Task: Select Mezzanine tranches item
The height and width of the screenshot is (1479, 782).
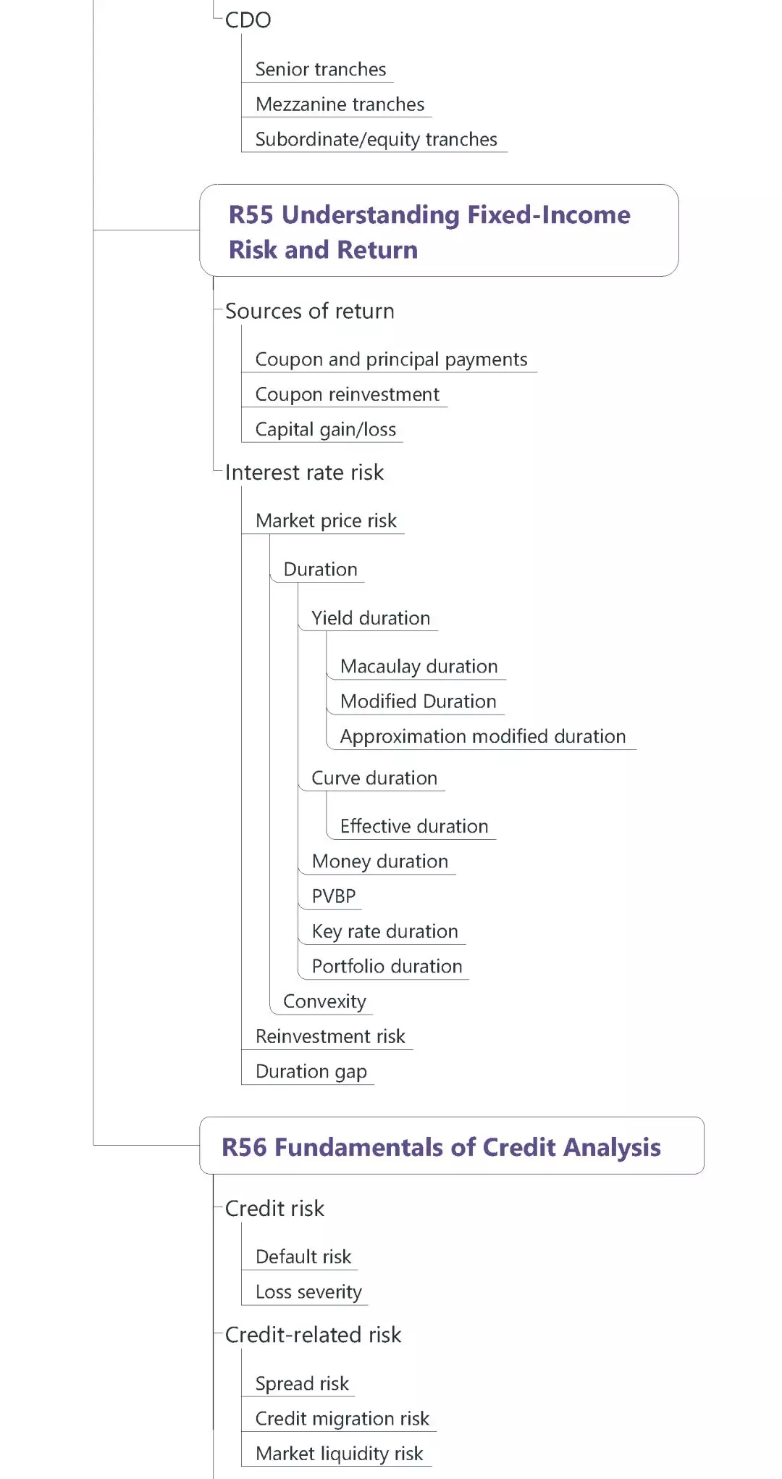Action: click(x=340, y=104)
